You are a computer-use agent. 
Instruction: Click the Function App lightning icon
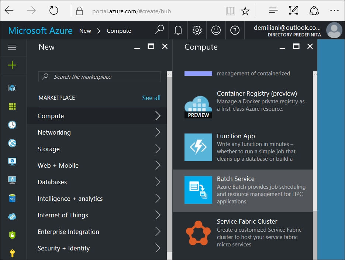(x=198, y=147)
